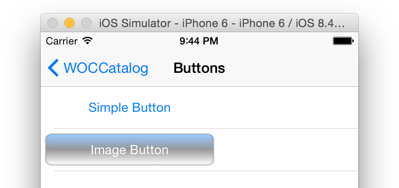Click the empty row below Image Button
Image resolution: width=399 pixels, height=188 pixels.
point(199,180)
